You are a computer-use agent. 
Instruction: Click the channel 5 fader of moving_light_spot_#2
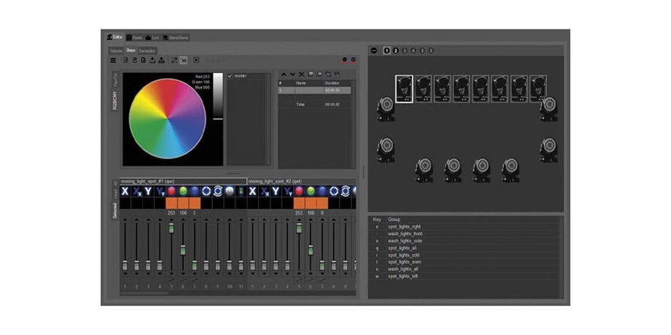299,228
